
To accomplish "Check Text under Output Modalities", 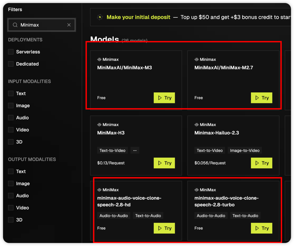I will point(11,172).
